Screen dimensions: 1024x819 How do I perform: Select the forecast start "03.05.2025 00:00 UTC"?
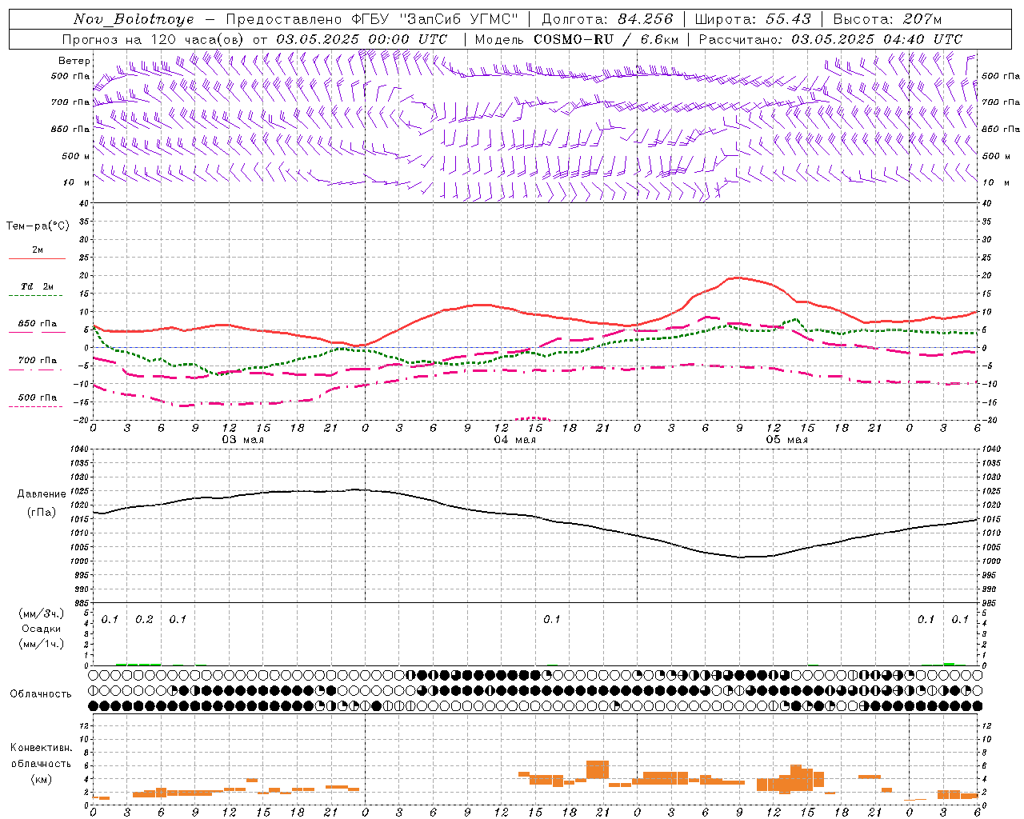click(x=362, y=39)
